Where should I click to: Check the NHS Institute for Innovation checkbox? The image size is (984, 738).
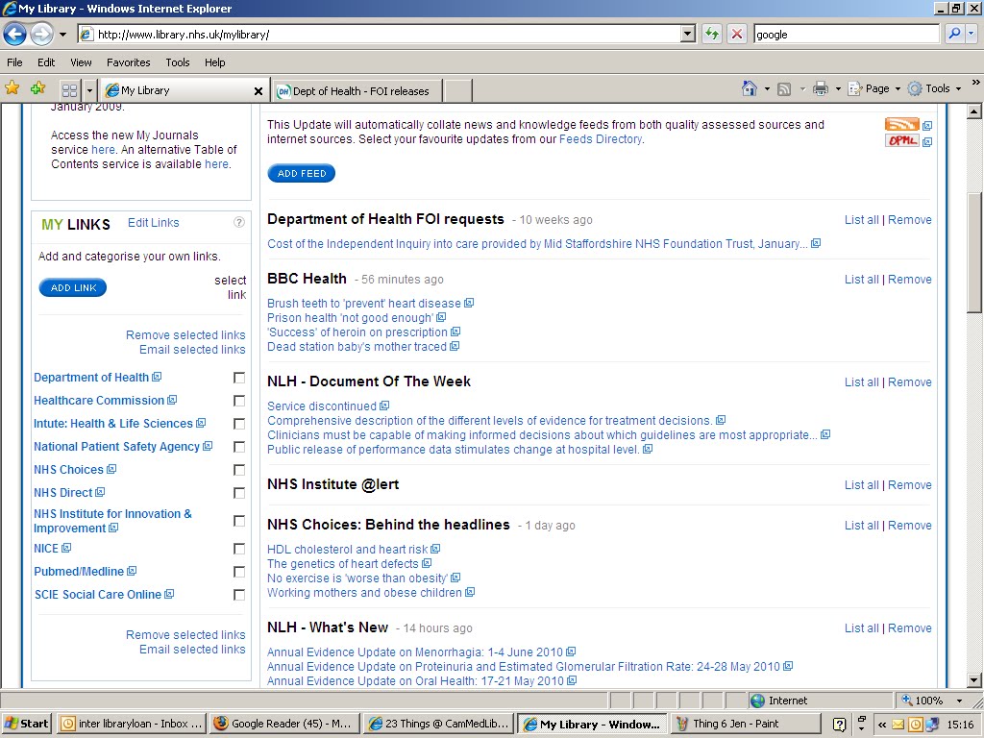(239, 521)
